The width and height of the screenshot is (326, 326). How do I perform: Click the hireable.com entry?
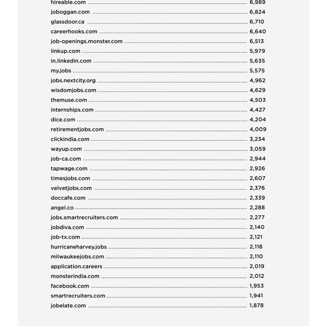coord(68,2)
